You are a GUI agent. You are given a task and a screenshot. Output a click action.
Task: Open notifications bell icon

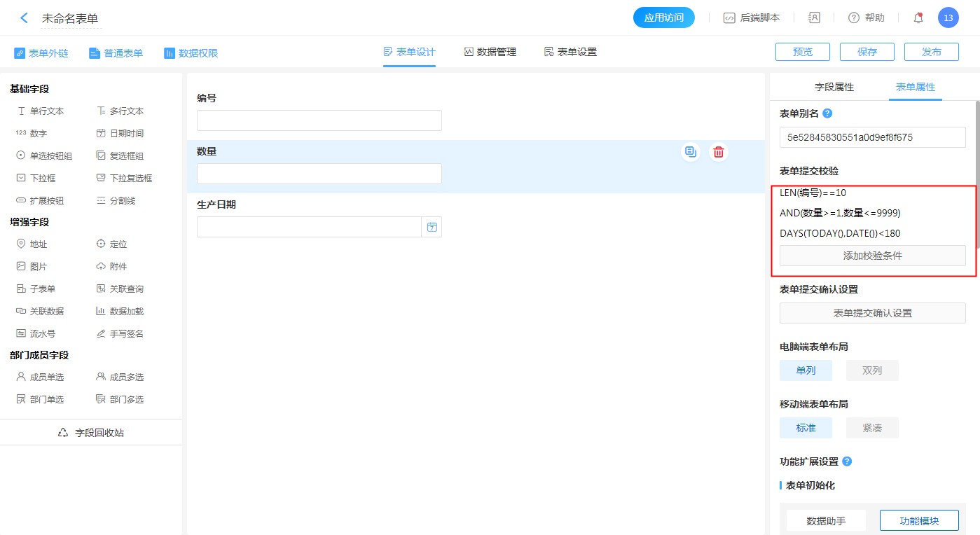(918, 18)
